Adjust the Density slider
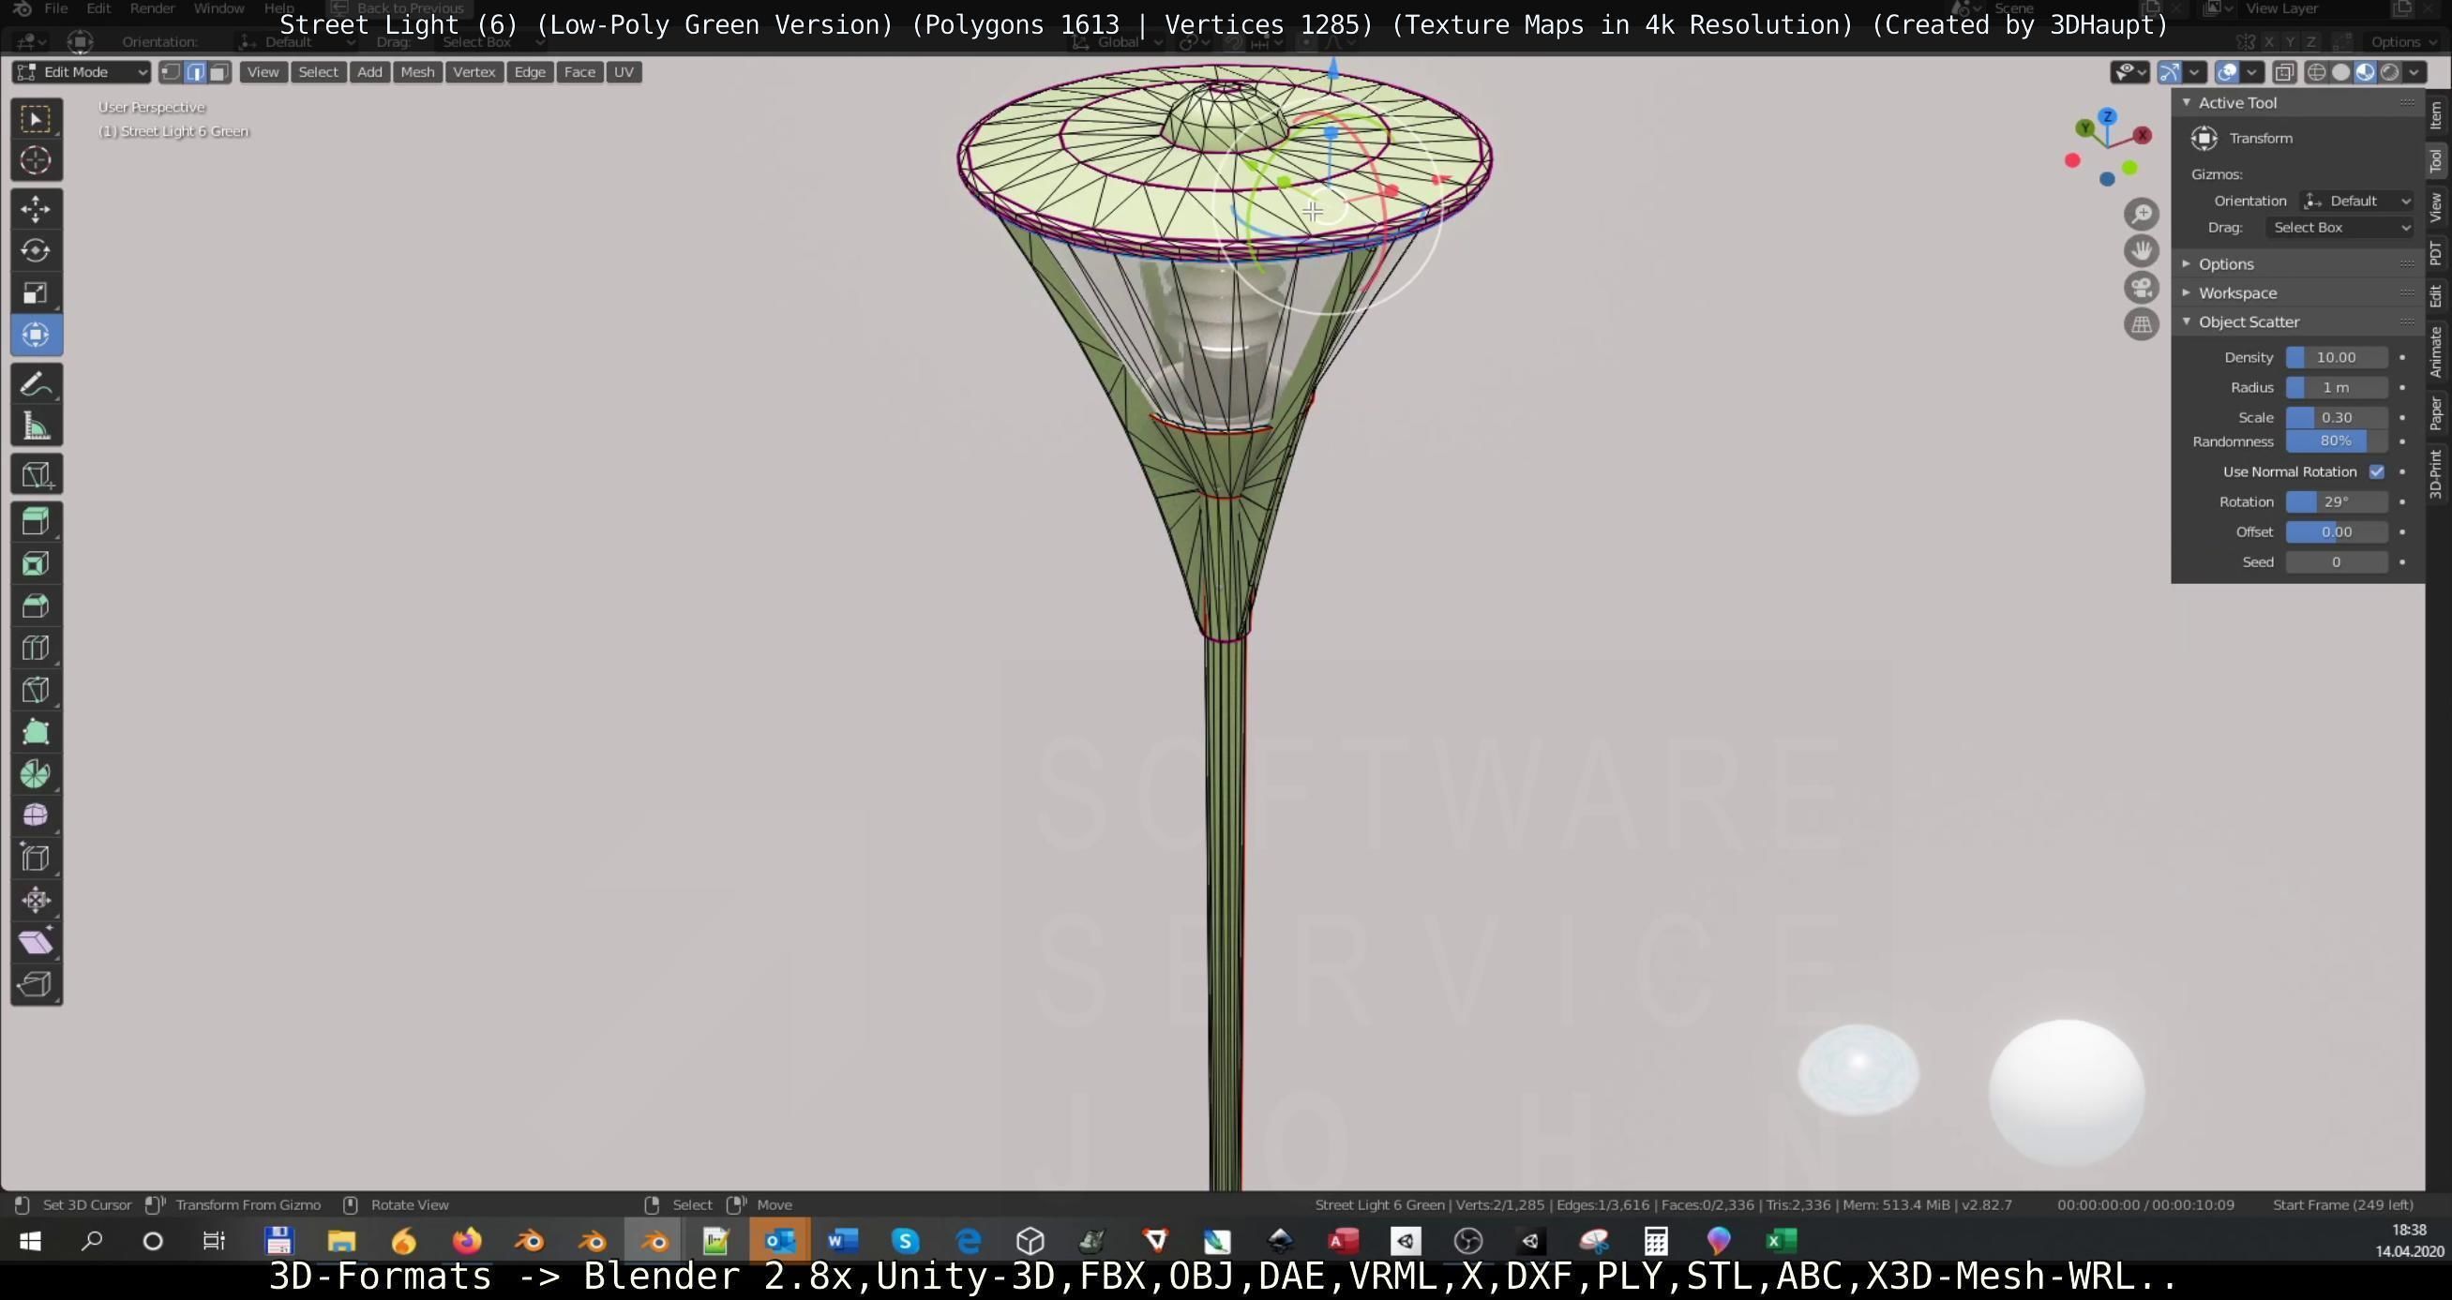 click(x=2336, y=358)
